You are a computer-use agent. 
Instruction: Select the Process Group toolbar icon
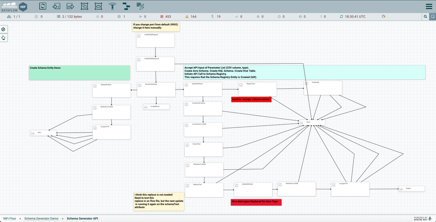[x=84, y=6]
